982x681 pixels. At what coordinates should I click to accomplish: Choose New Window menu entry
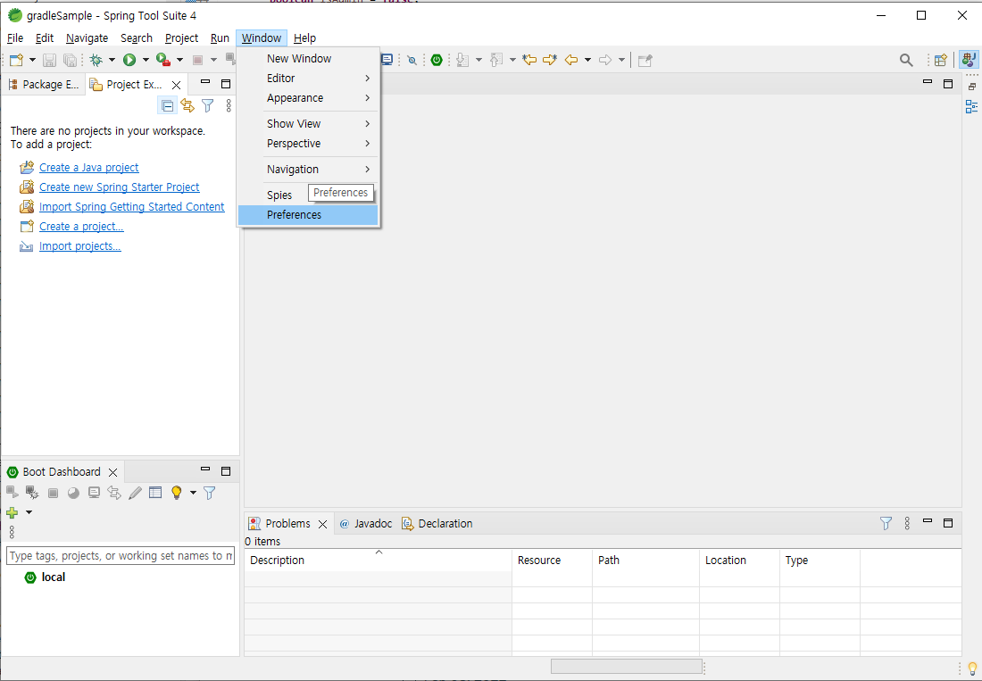(x=308, y=58)
